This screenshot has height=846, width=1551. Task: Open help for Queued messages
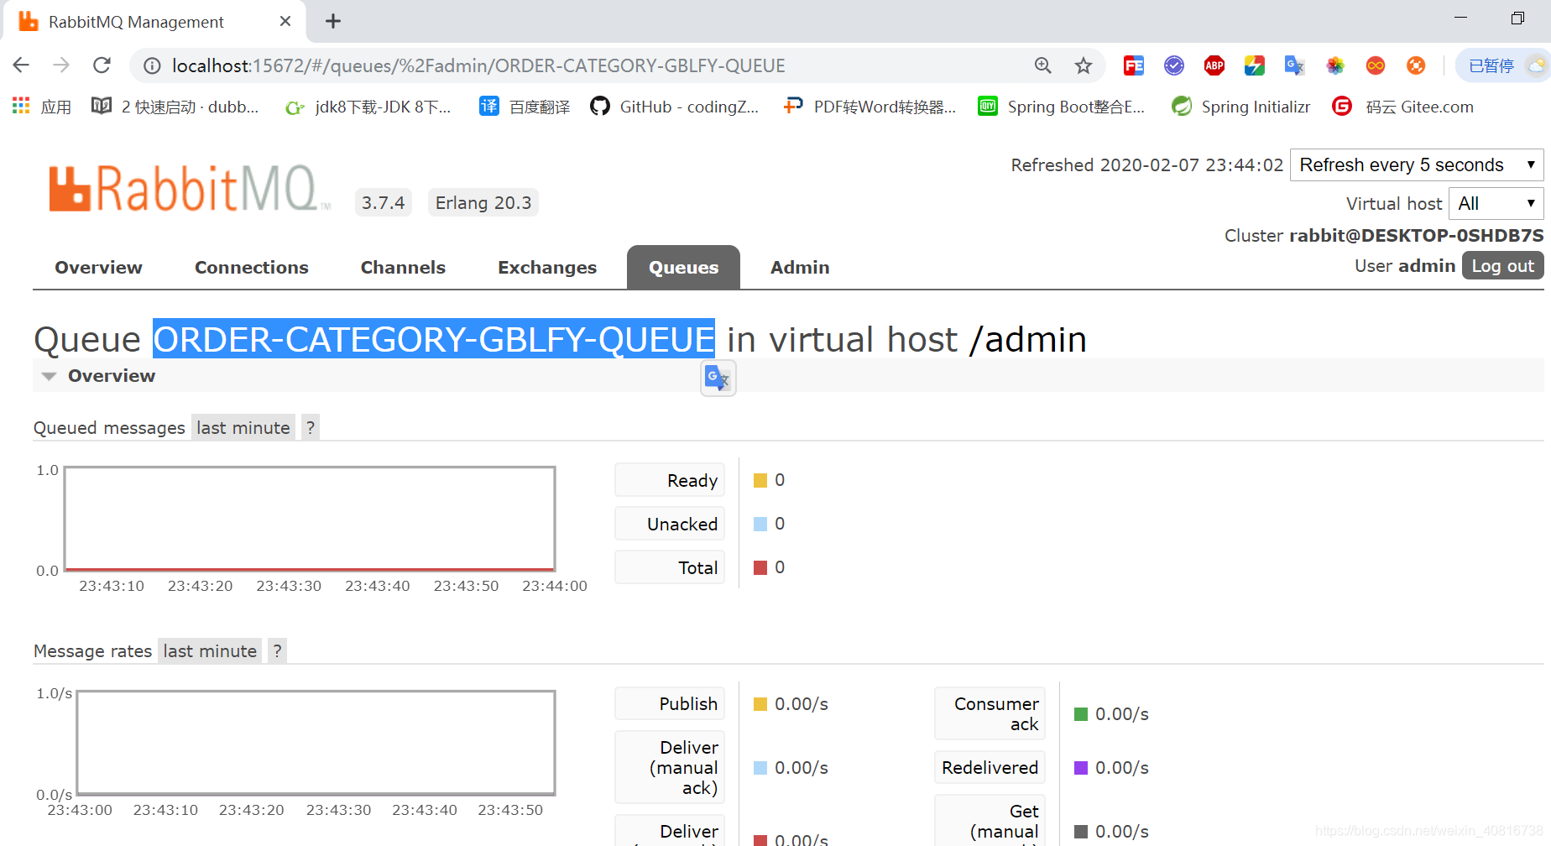(x=311, y=428)
